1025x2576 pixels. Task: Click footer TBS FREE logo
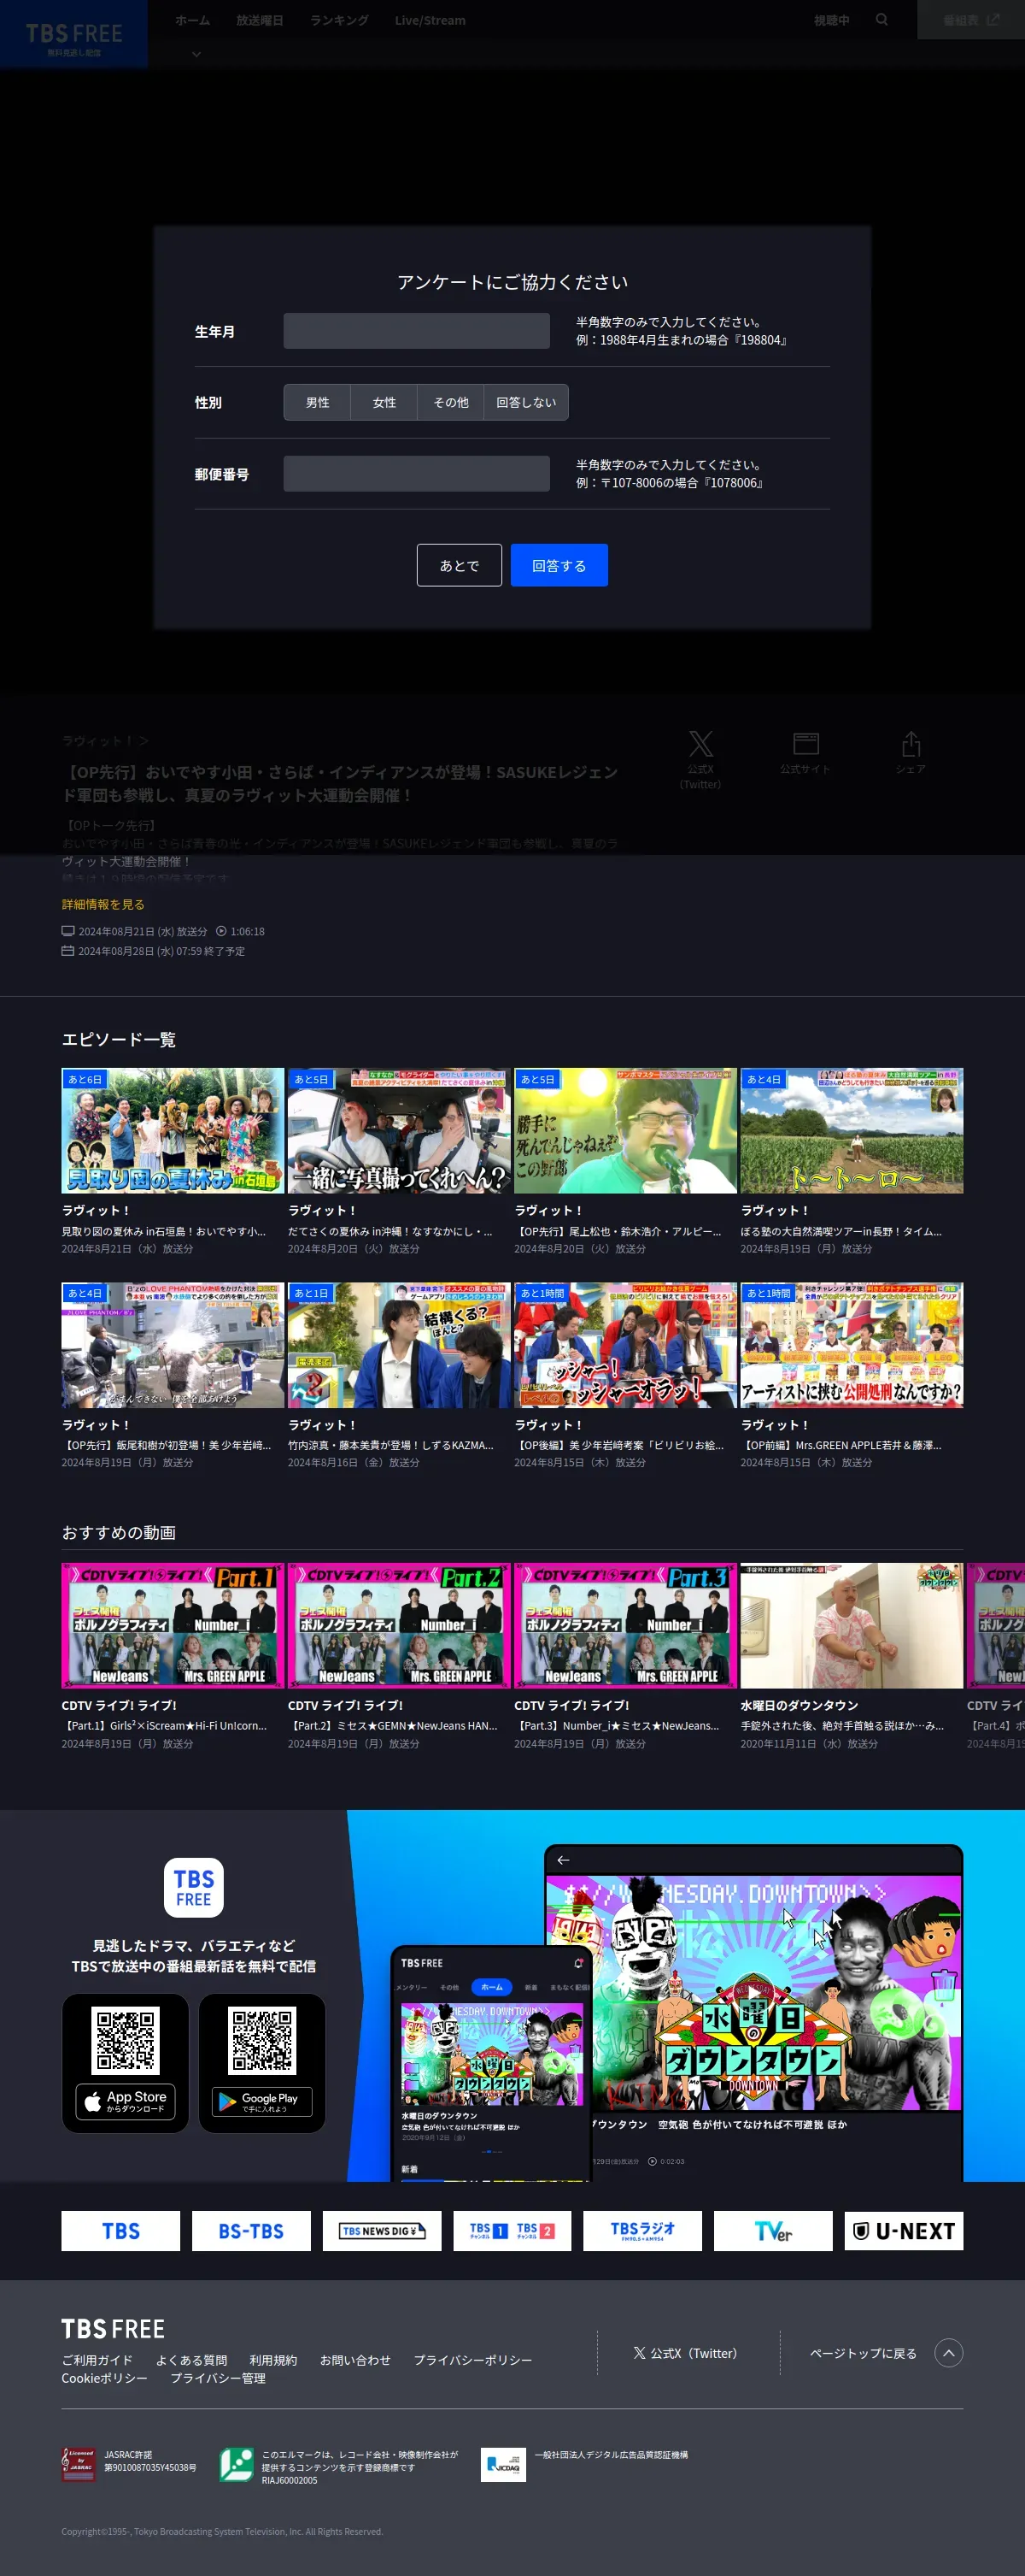point(113,2329)
